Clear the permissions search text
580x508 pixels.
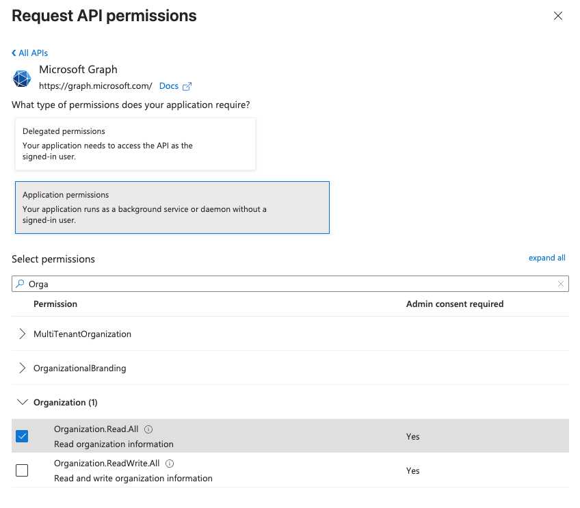click(561, 284)
